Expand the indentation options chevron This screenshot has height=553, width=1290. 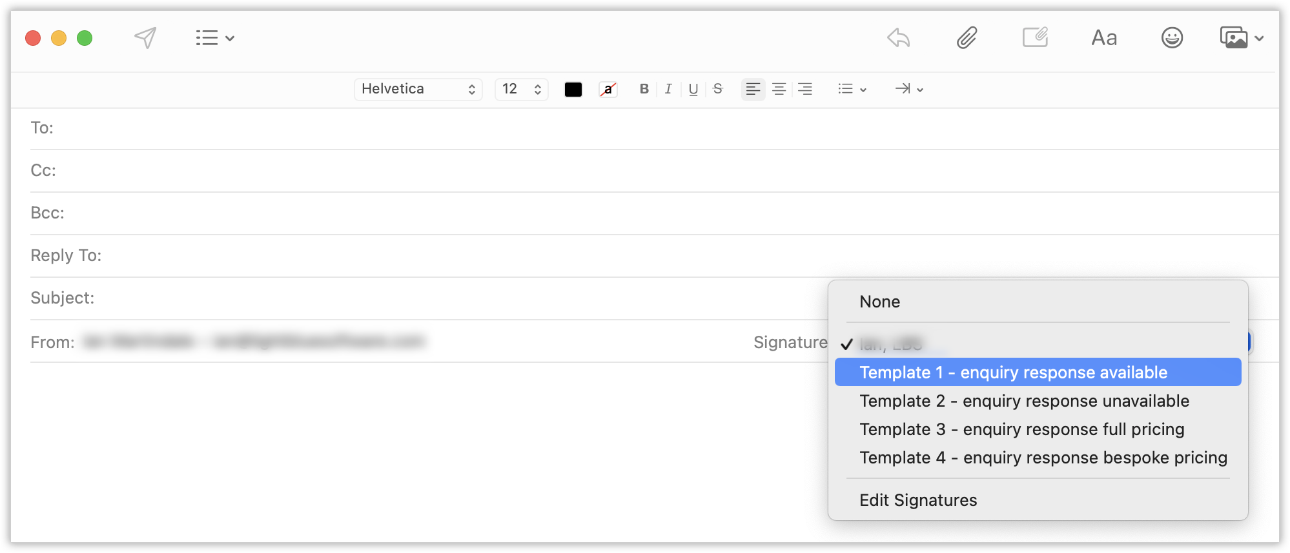(919, 89)
